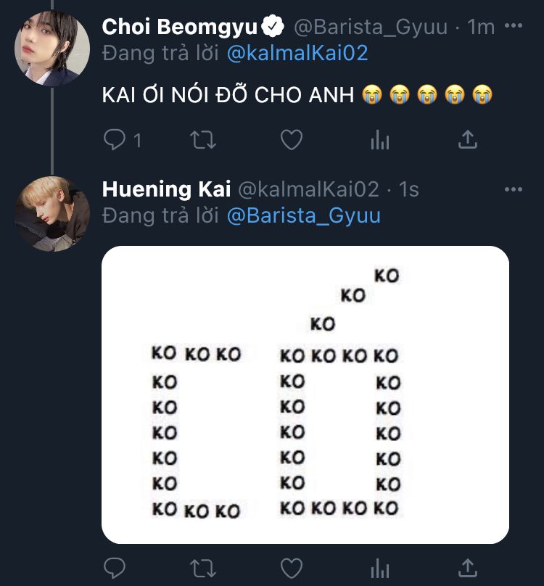The width and height of the screenshot is (544, 586).
Task: Open Huening Kai's profile picture
Action: click(x=52, y=213)
